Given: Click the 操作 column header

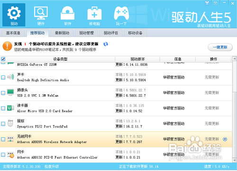Looking at the screenshot, I should (213, 59).
